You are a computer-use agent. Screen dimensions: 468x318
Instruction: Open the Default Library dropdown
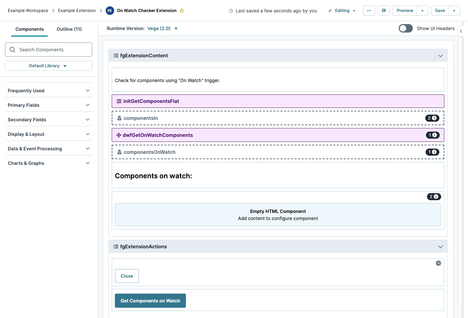[x=48, y=66]
